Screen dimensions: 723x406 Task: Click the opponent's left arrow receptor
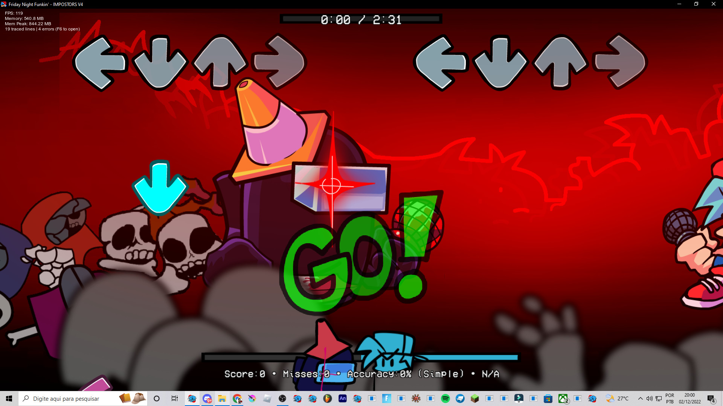(101, 63)
